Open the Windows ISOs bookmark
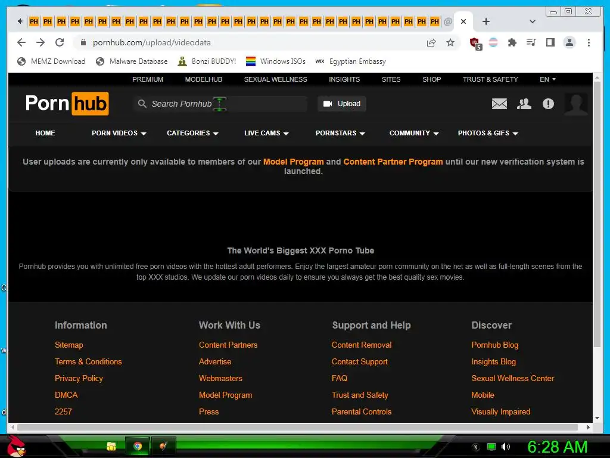Image resolution: width=610 pixels, height=458 pixels. [276, 61]
